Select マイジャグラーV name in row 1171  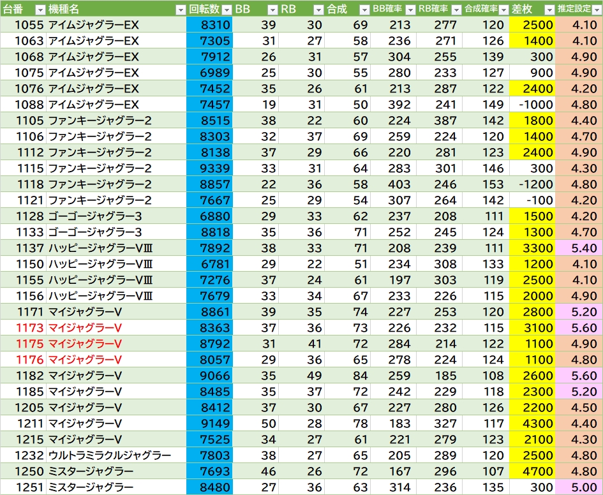point(85,312)
